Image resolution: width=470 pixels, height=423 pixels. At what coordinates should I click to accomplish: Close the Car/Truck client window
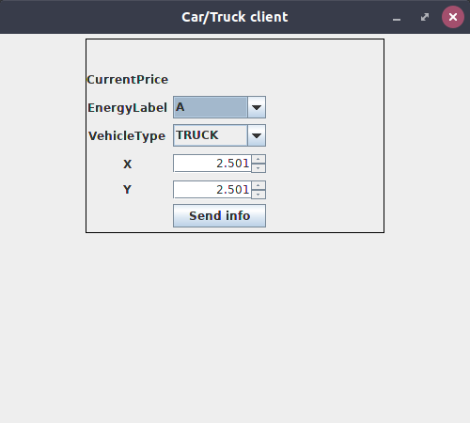(453, 17)
